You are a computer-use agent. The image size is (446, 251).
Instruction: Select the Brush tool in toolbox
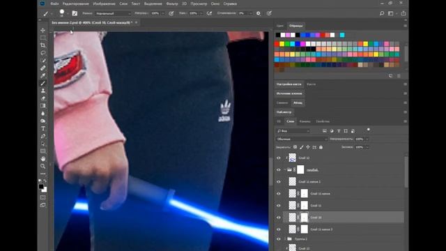43,83
